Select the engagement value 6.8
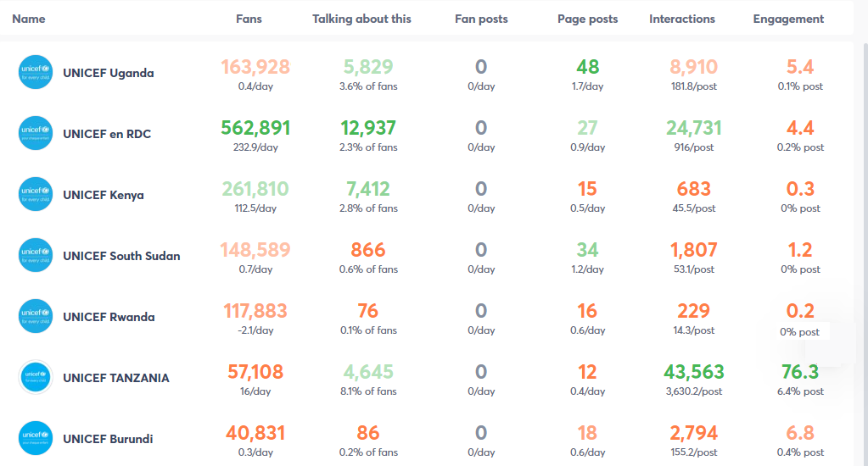The height and width of the screenshot is (466, 868). 800,433
